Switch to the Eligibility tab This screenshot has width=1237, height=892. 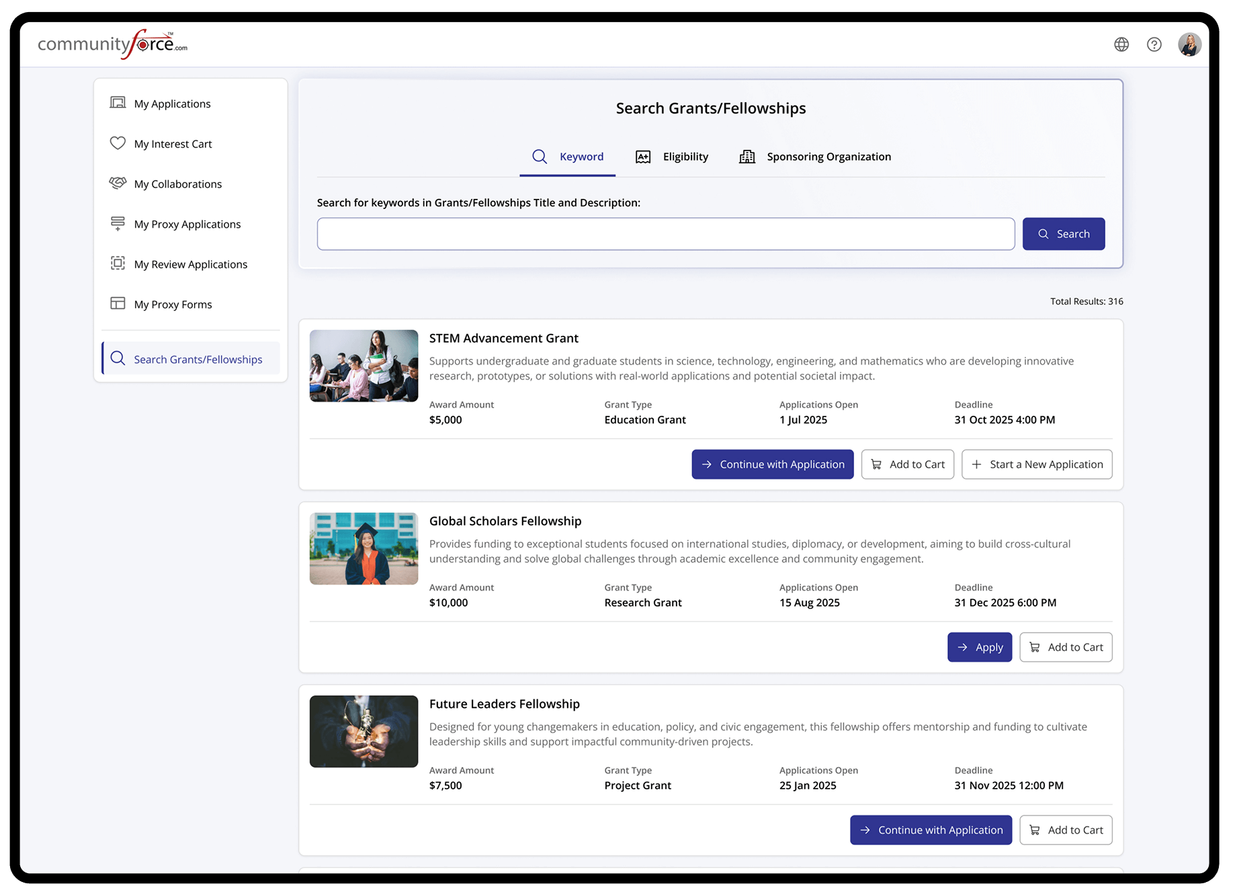[671, 157]
